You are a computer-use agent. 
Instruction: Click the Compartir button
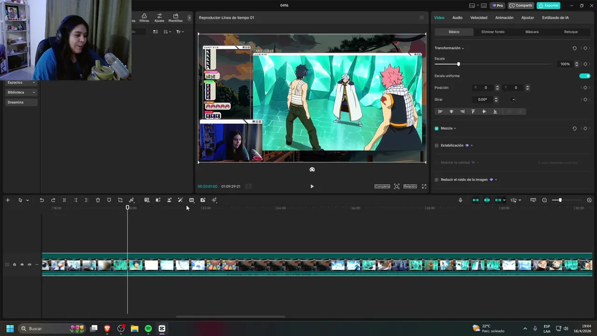coord(521,6)
